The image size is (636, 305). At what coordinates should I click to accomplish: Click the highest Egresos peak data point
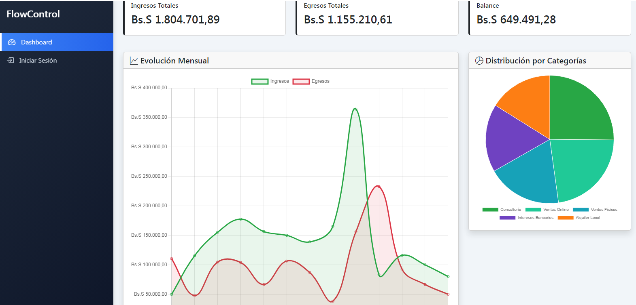coord(379,186)
